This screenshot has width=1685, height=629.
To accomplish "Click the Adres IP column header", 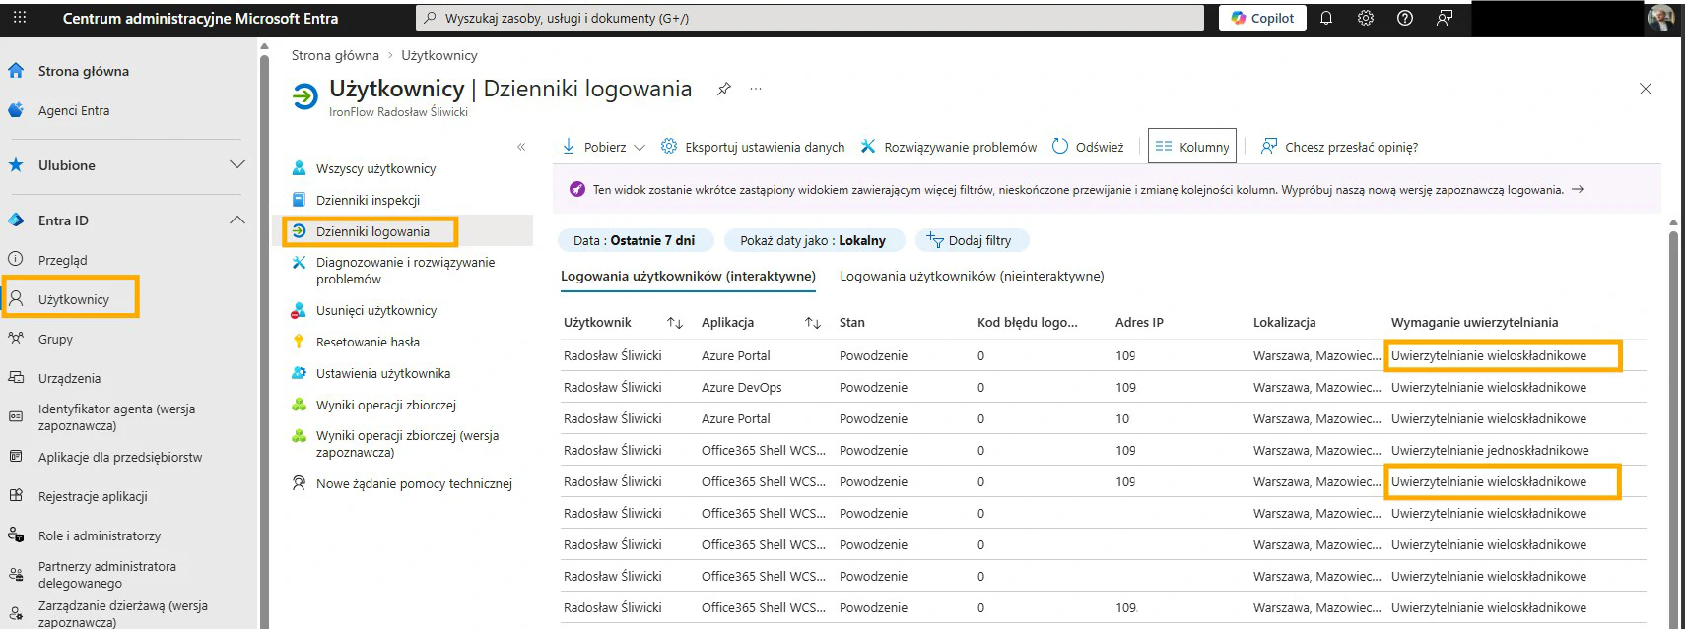I will tap(1139, 322).
